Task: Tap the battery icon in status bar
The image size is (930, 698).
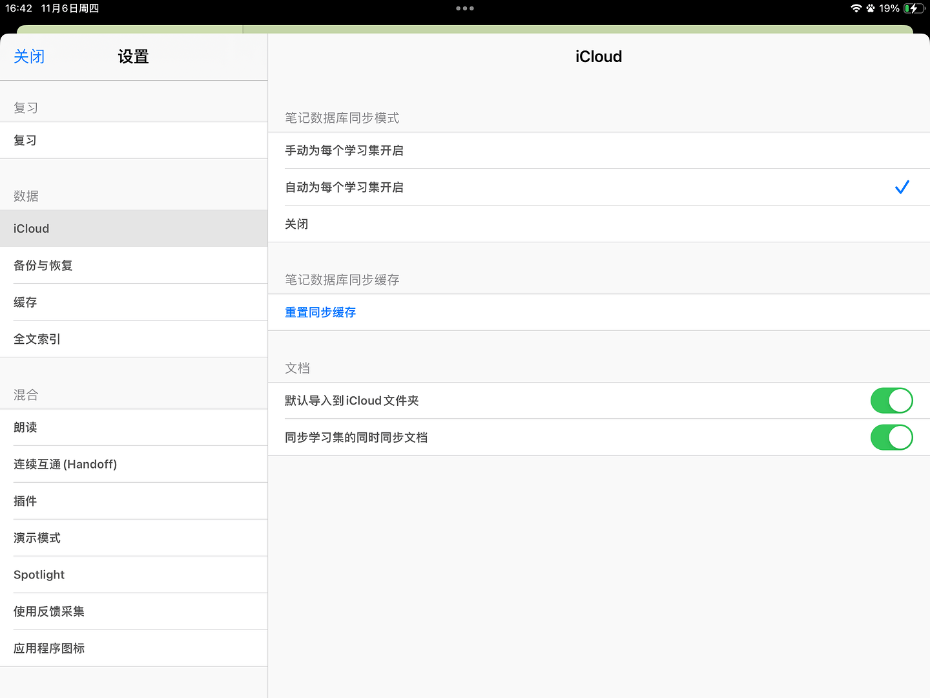Action: (914, 8)
